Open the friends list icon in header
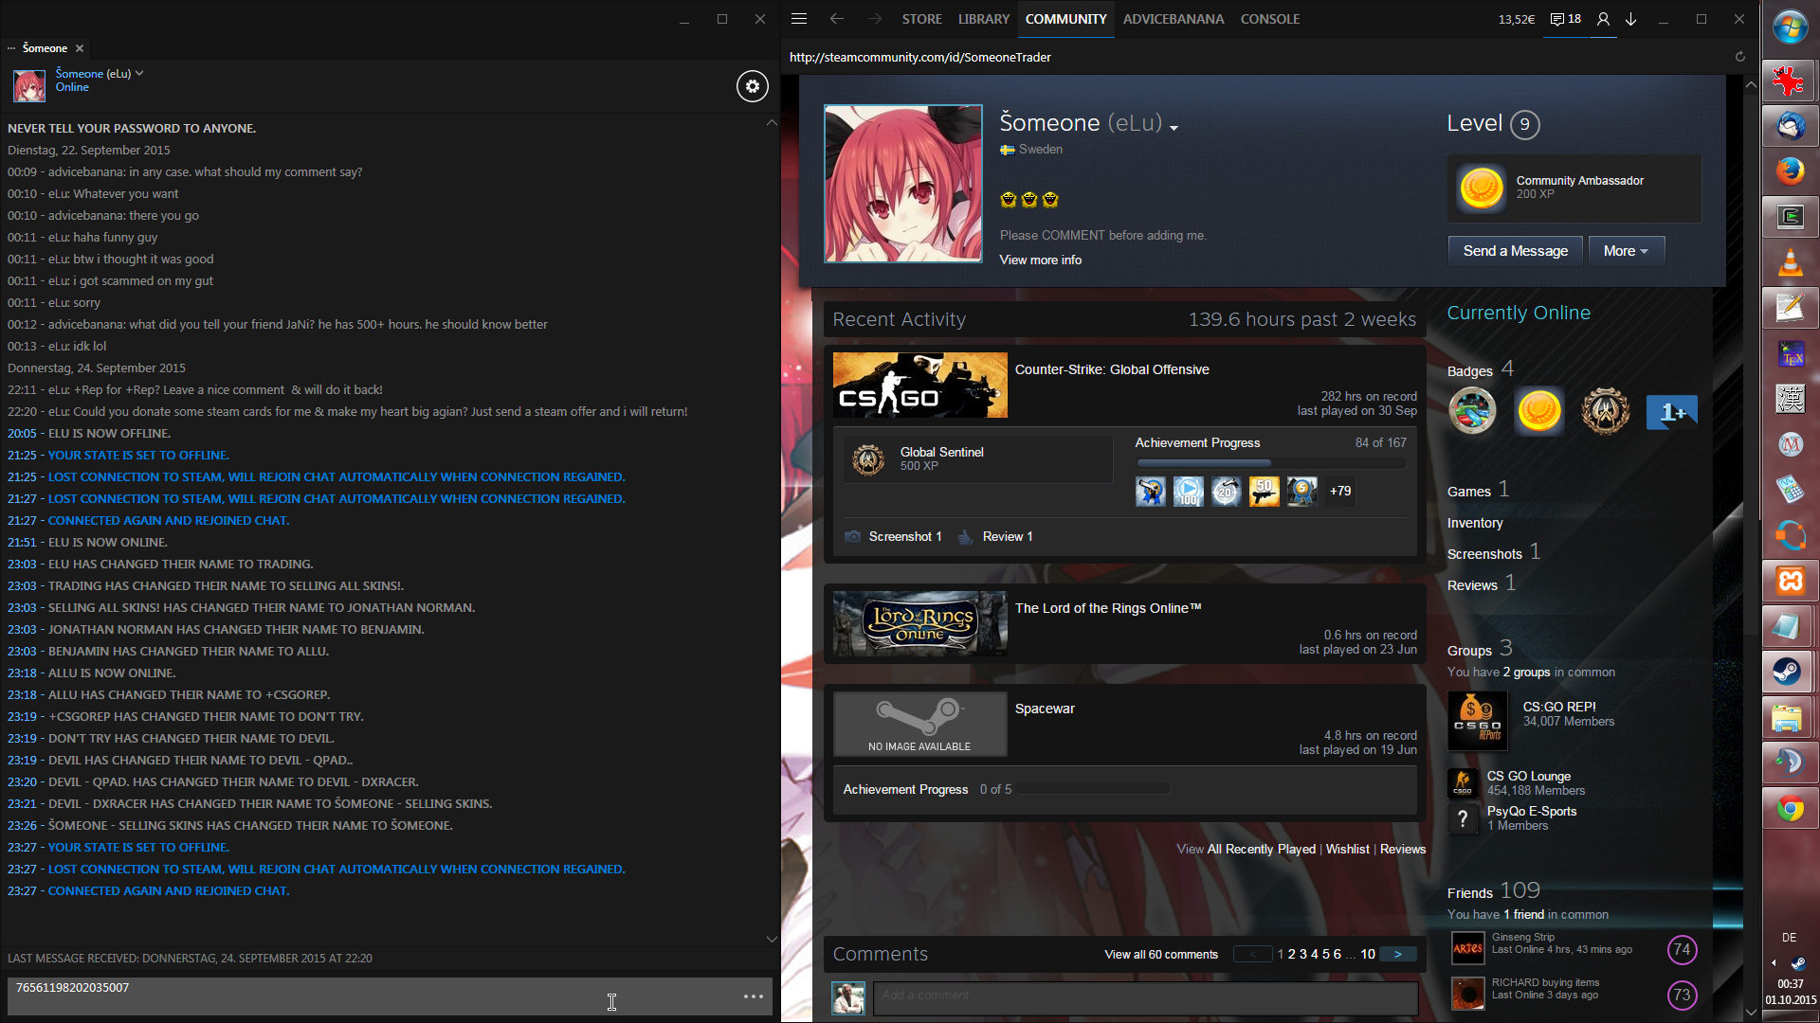Viewport: 1820px width, 1023px height. [1603, 19]
